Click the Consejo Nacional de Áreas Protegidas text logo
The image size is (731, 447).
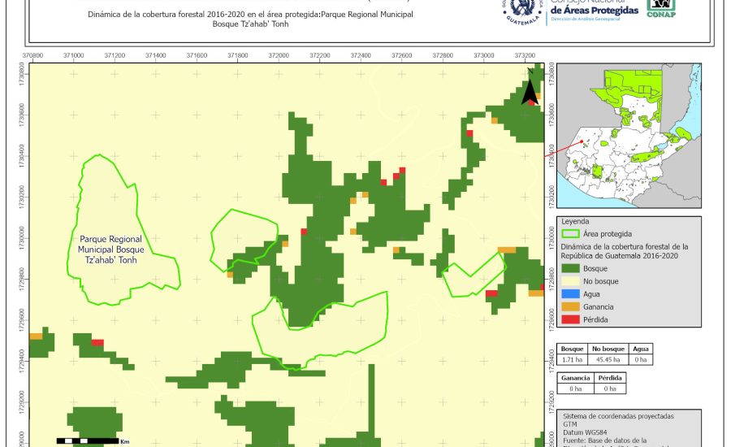(594, 8)
